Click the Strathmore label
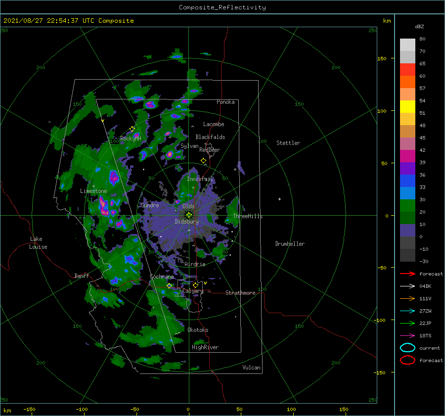The image size is (445, 416). pos(240,293)
